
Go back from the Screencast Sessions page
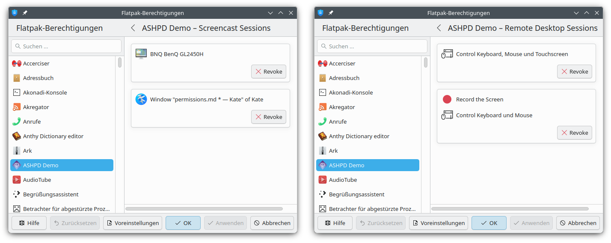pyautogui.click(x=133, y=28)
